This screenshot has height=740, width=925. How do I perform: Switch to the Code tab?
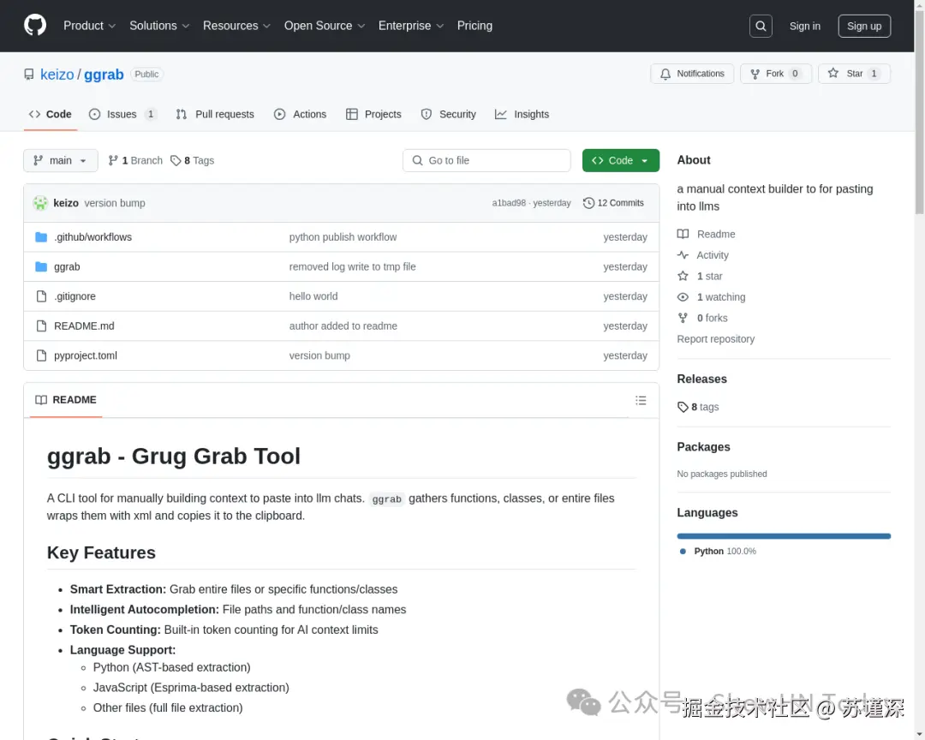click(51, 115)
